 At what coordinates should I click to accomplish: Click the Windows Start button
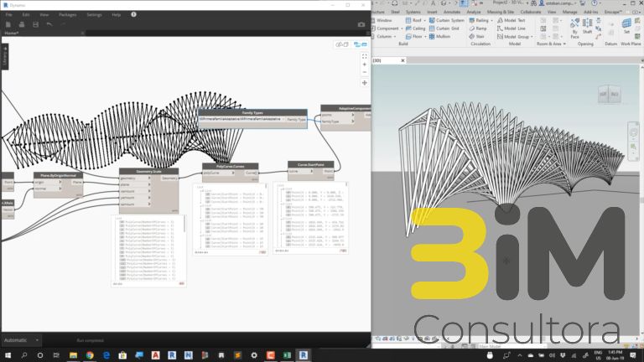pyautogui.click(x=8, y=355)
